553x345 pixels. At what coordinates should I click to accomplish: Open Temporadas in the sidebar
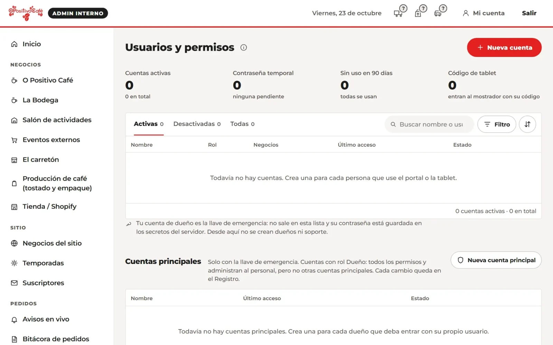(x=57, y=263)
